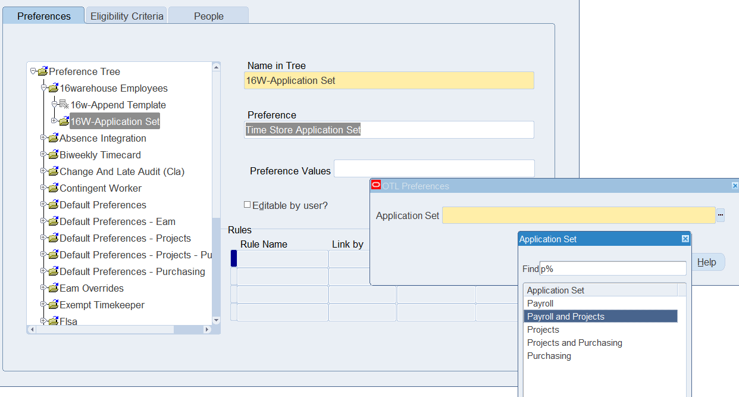Select Projects and Purchasing in list
The image size is (739, 397).
click(575, 343)
